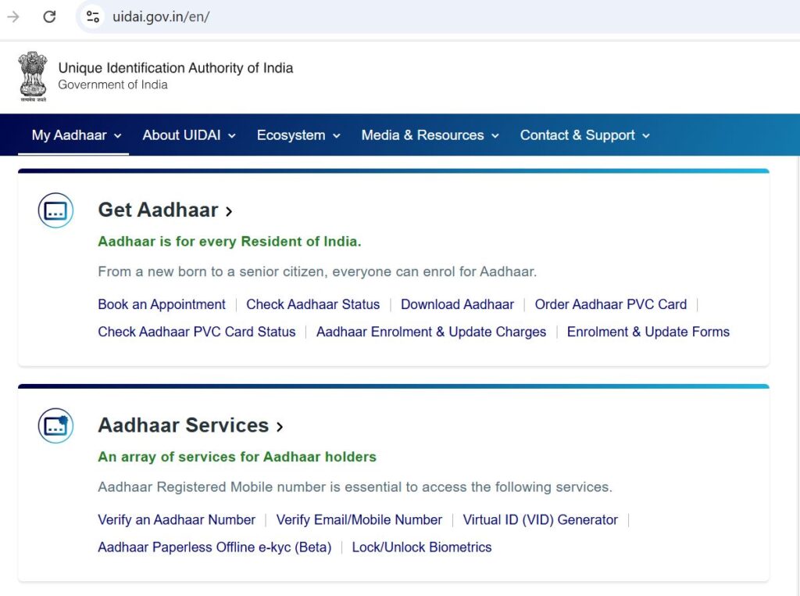The image size is (800, 596).
Task: Click the Government of India emblem logo
Action: click(x=33, y=77)
